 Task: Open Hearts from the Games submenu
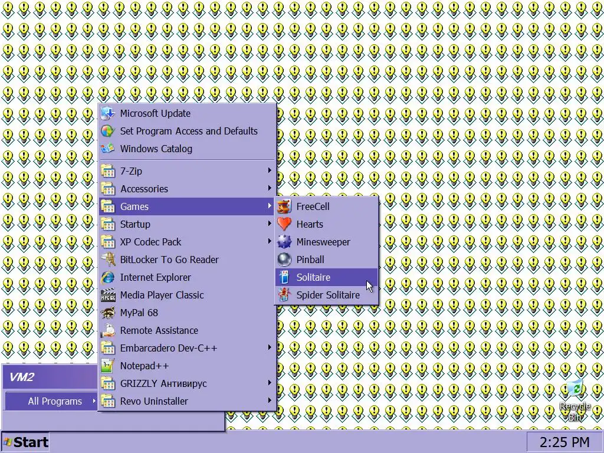tap(326, 224)
